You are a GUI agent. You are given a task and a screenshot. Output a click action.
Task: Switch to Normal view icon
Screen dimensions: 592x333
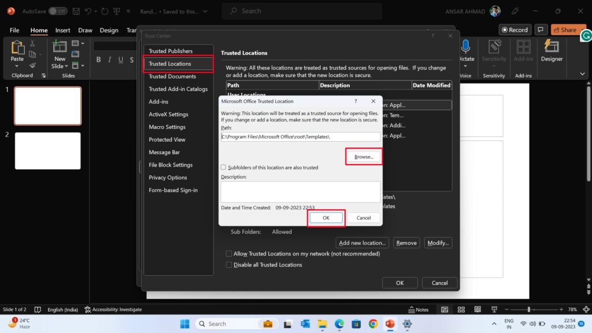point(445,310)
